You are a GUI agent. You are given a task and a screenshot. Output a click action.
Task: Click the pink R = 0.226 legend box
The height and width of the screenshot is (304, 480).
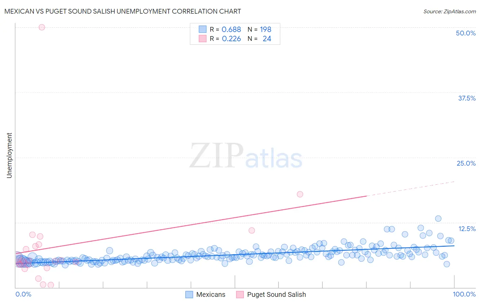(202, 39)
